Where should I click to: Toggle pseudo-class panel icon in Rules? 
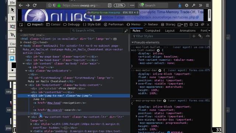[x=200, y=36]
